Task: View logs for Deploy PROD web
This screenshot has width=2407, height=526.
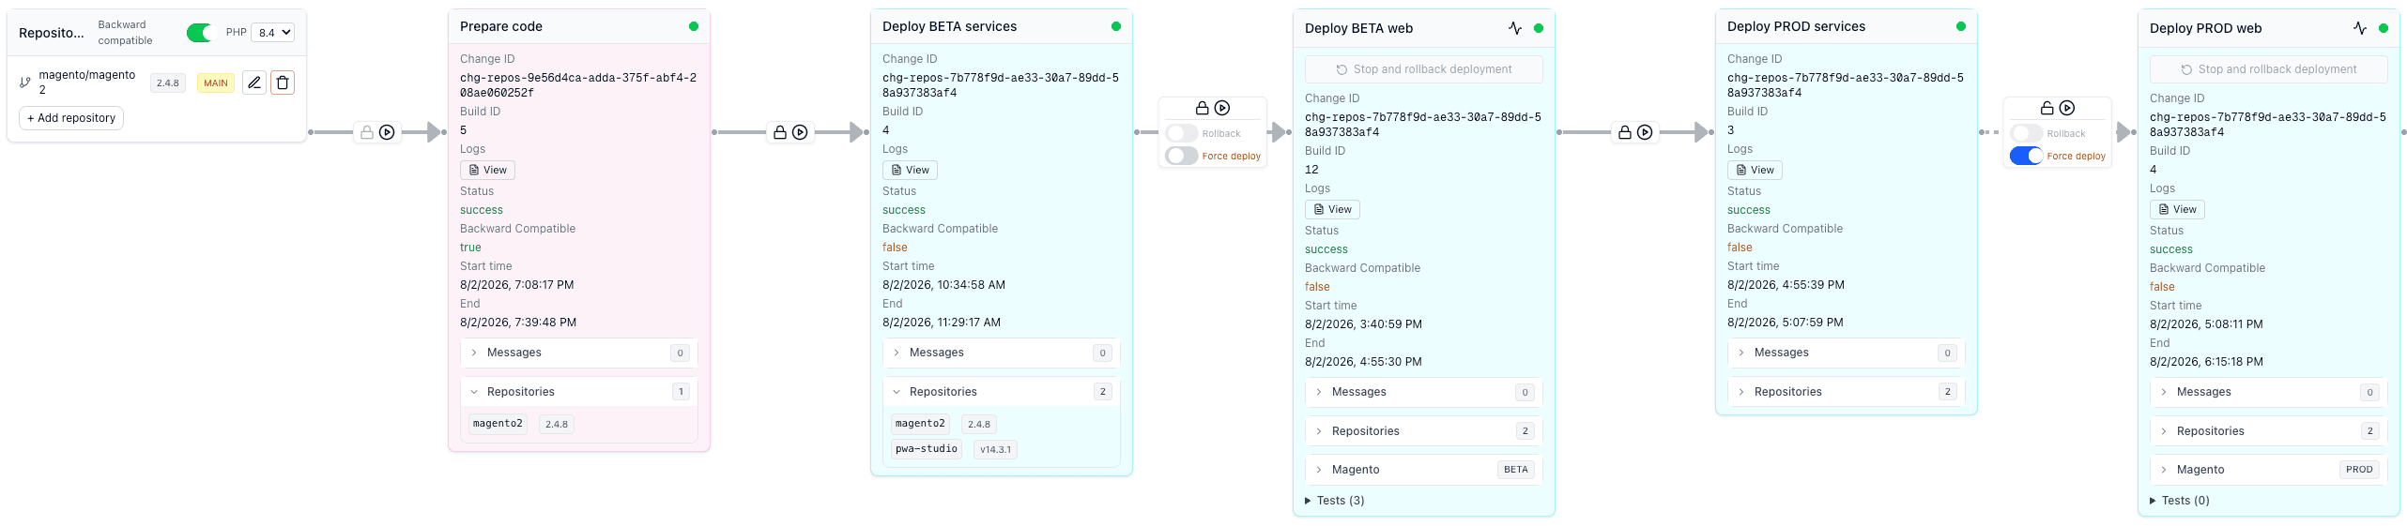Action: 2178,209
